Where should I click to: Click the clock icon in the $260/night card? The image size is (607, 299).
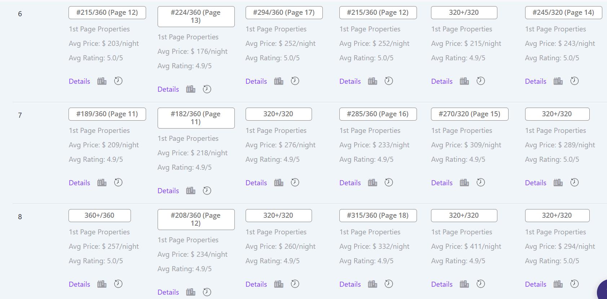(x=295, y=284)
